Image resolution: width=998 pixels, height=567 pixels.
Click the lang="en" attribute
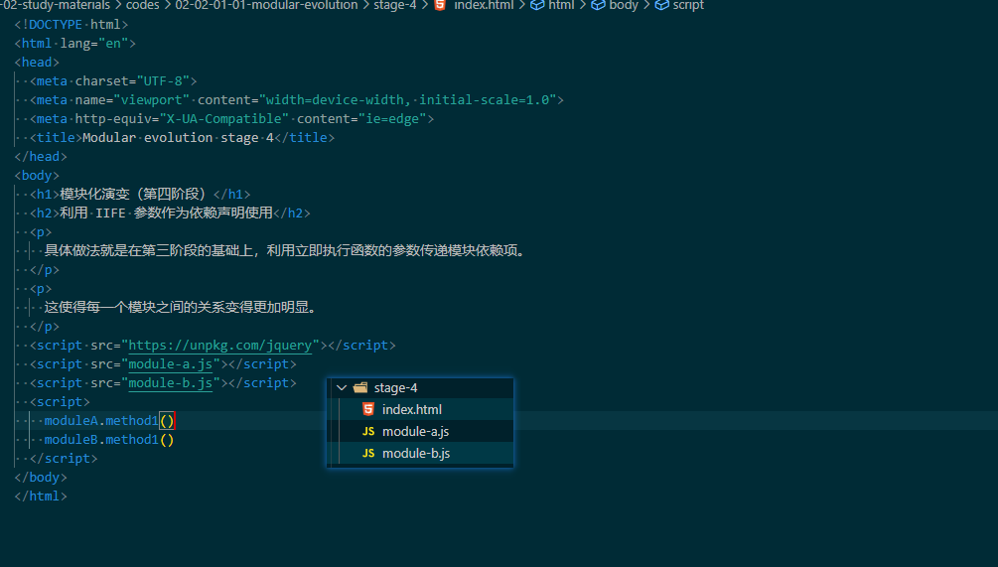point(94,44)
